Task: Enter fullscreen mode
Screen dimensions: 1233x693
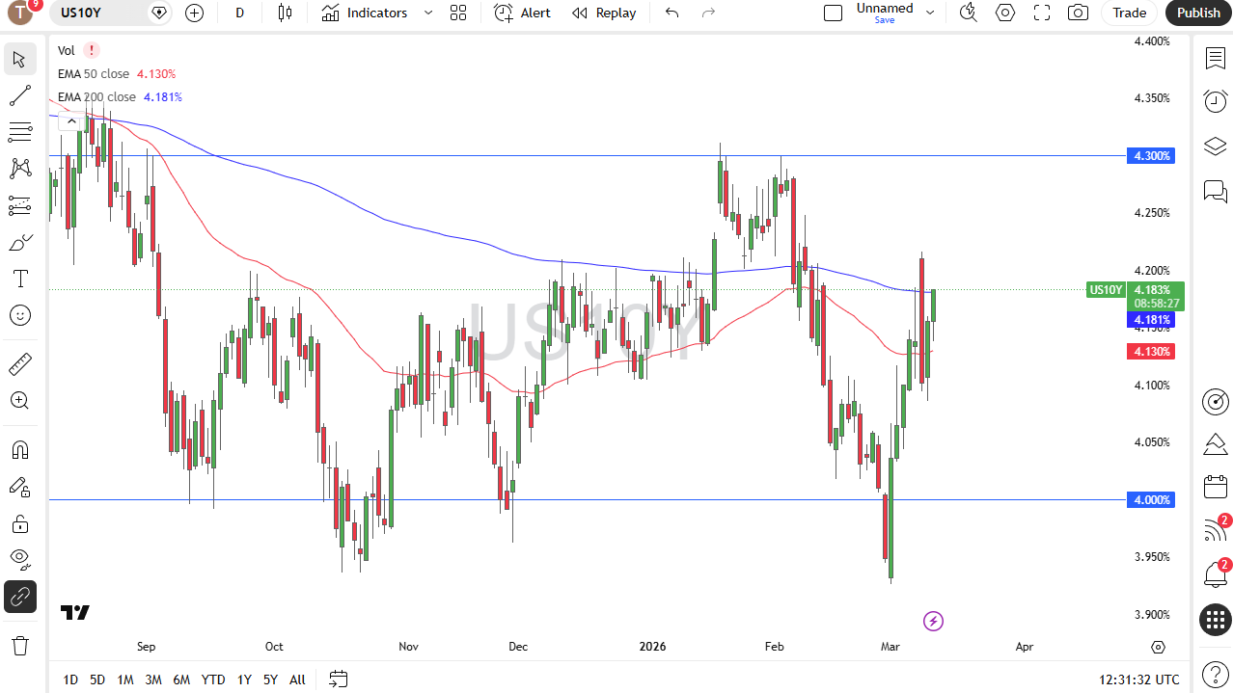Action: tap(1042, 13)
